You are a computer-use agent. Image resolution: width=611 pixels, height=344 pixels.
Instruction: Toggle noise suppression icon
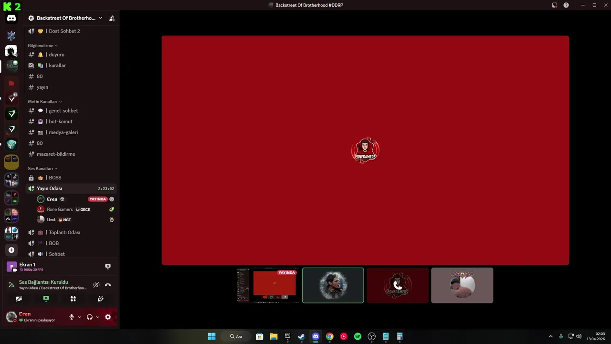pyautogui.click(x=96, y=285)
